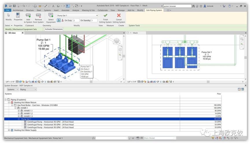Open the Systems view dropdown

(x=13, y=90)
